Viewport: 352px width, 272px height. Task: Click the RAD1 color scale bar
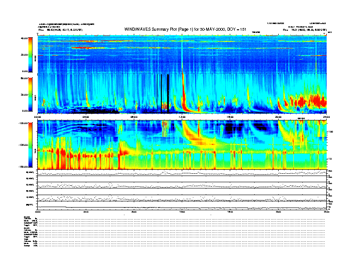30,94
